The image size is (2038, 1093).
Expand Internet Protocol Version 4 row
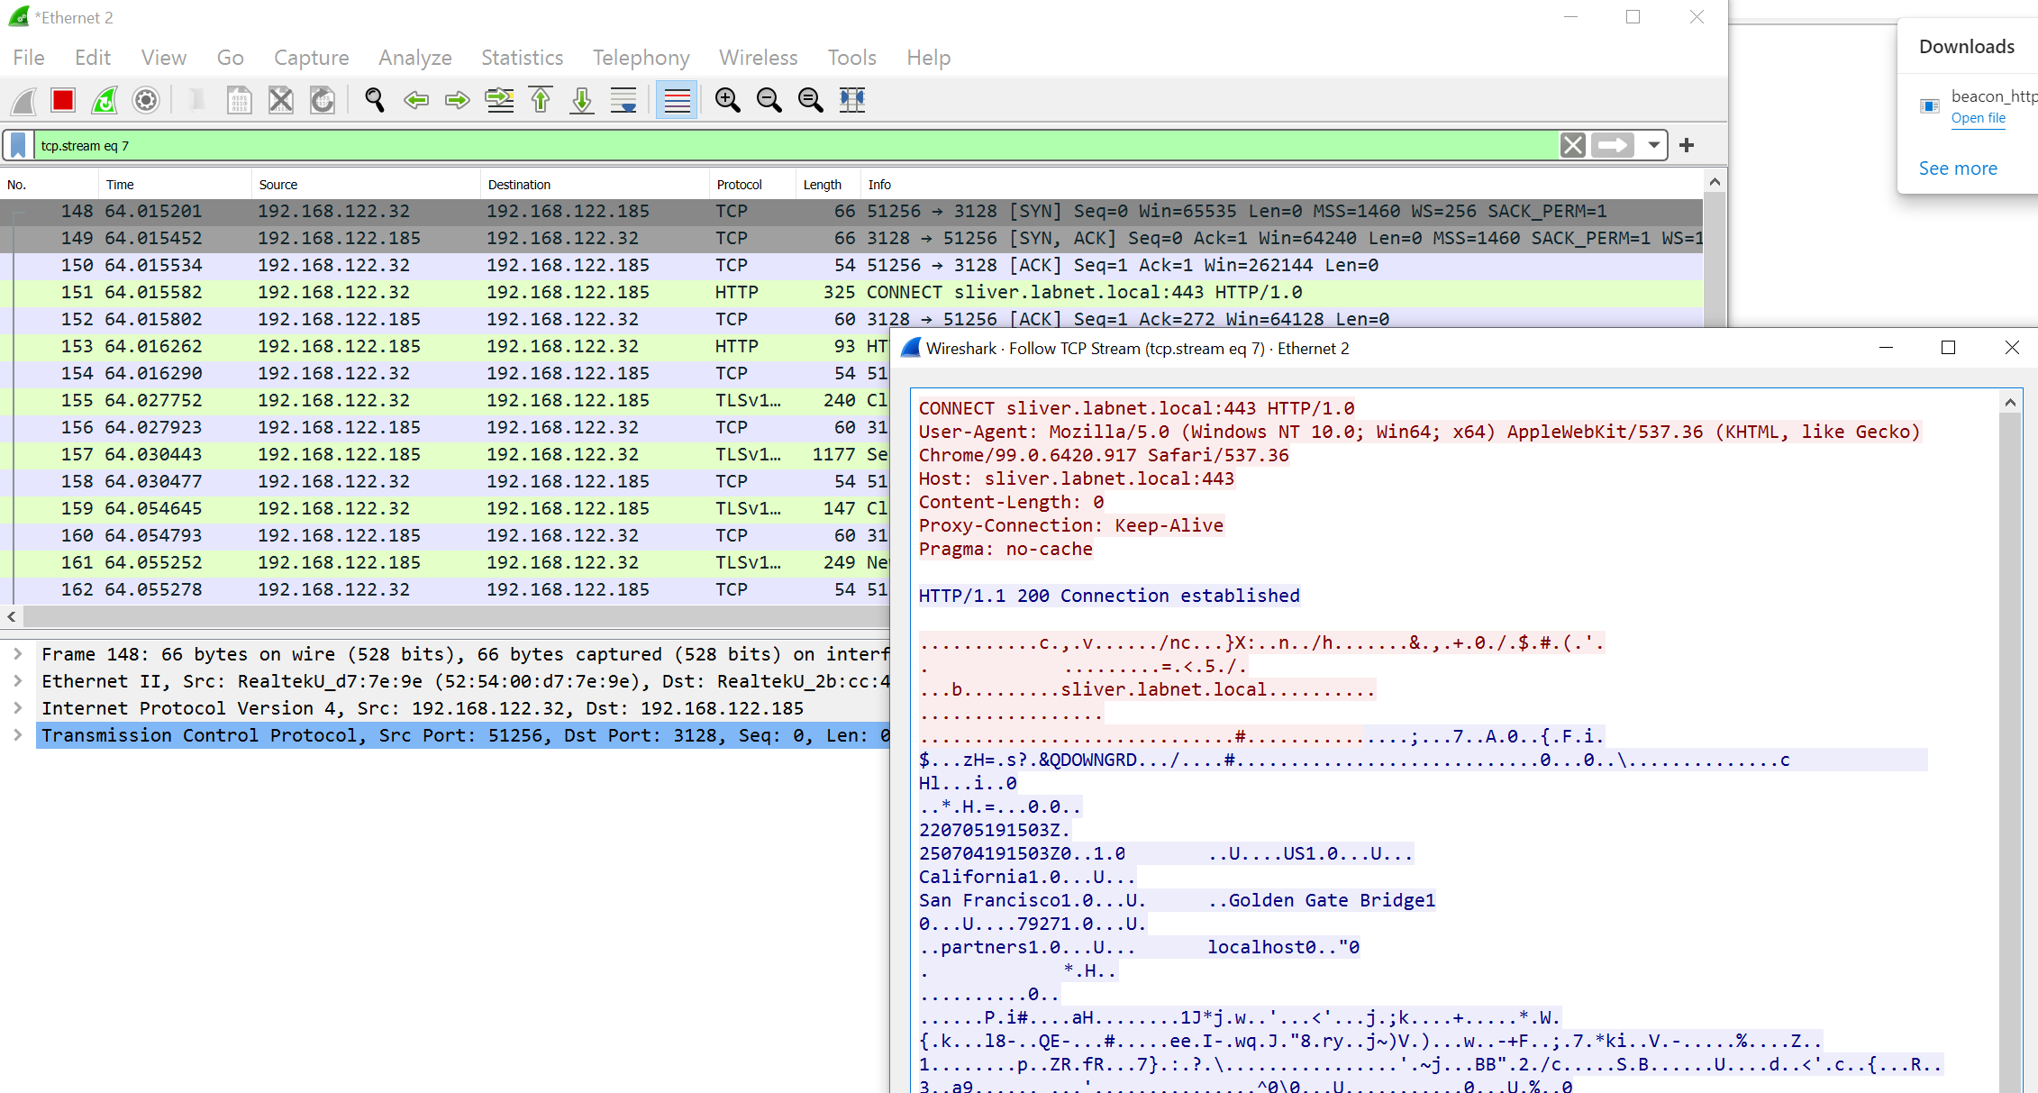[18, 708]
